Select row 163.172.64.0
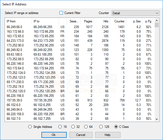The width and height of the screenshot is (163, 140). coord(79,68)
